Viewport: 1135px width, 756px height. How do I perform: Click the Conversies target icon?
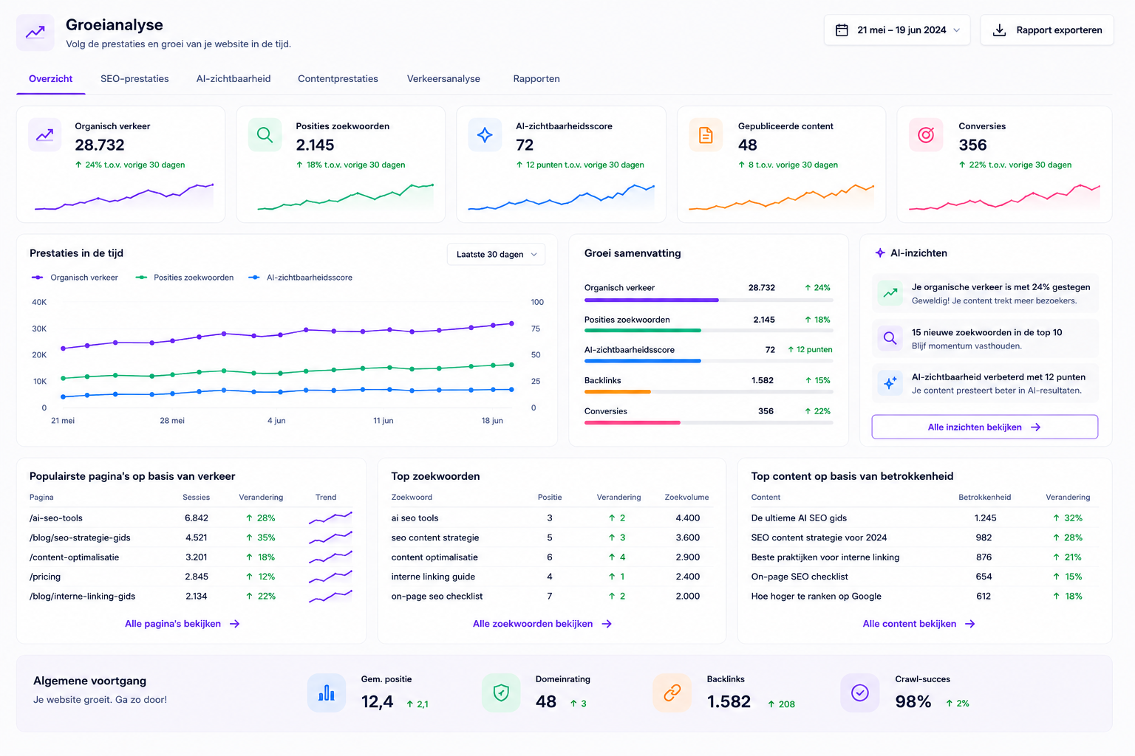point(926,135)
